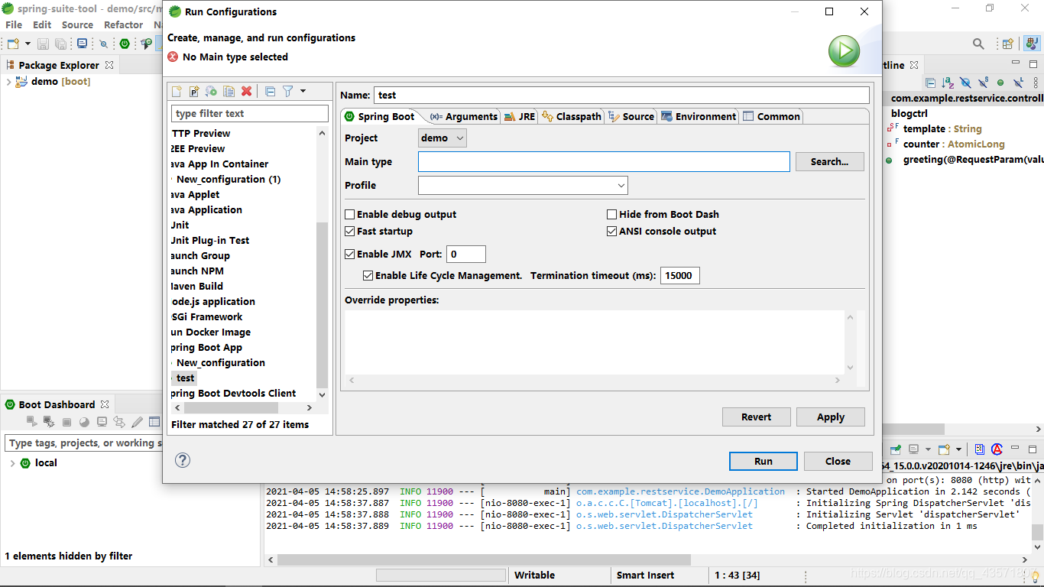Click the Main type input field

coord(604,162)
